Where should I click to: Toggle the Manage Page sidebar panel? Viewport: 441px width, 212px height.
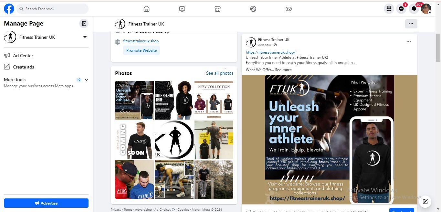click(84, 24)
